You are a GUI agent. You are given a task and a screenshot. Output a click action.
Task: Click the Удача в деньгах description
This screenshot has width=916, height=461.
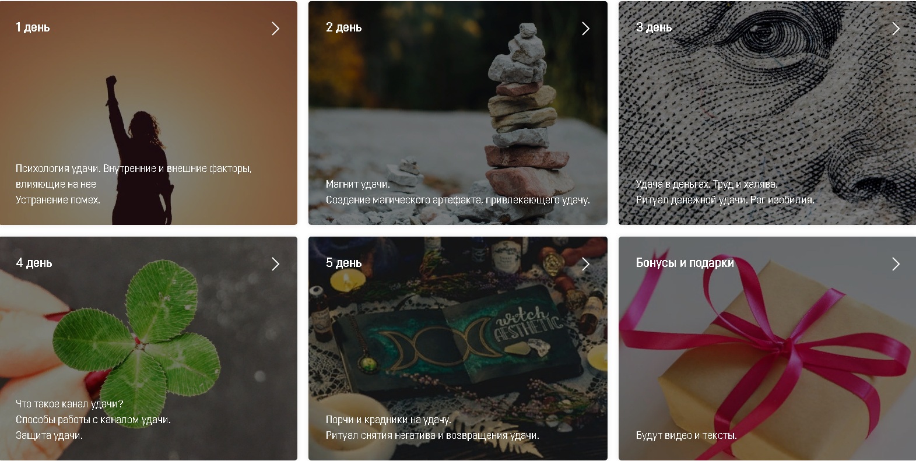(x=725, y=192)
